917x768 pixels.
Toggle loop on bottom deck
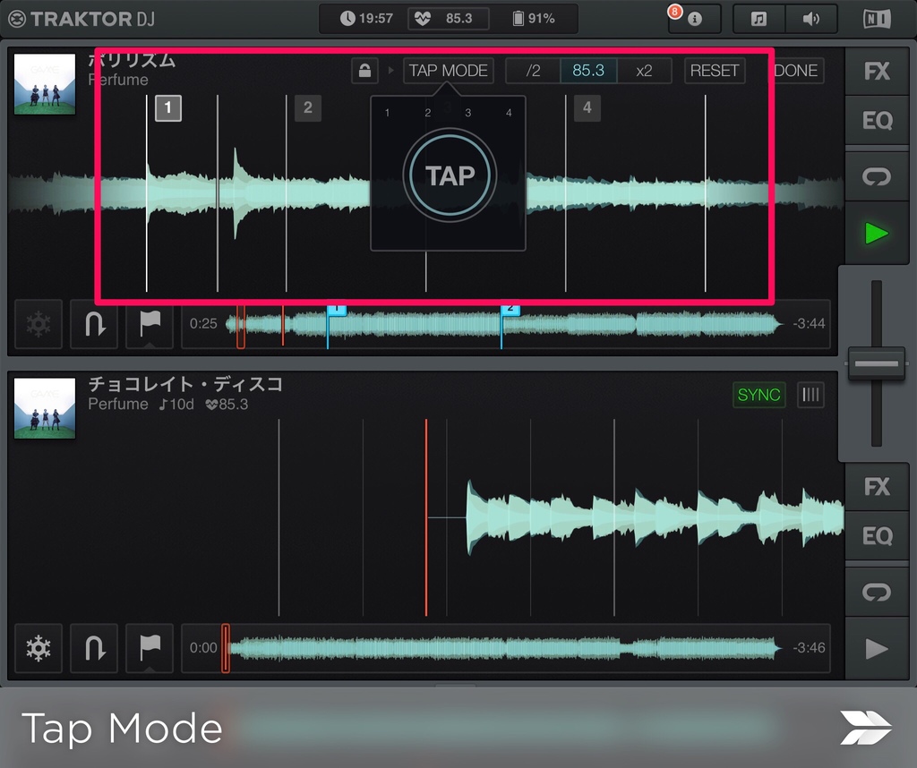877,592
